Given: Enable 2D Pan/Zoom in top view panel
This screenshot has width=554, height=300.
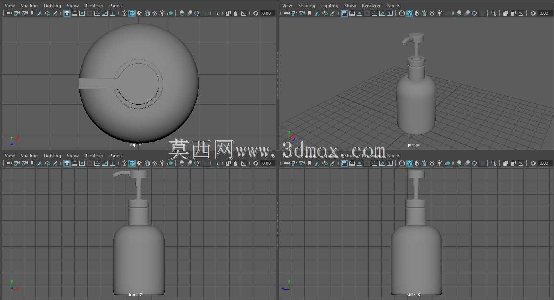Looking at the screenshot, I should tap(47, 13).
